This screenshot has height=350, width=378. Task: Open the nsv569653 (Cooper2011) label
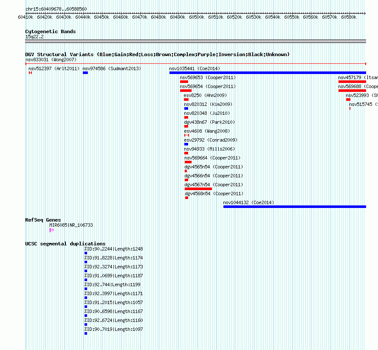coord(208,77)
